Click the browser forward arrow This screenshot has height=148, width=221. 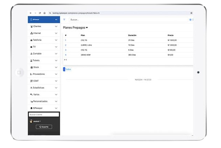point(36,13)
